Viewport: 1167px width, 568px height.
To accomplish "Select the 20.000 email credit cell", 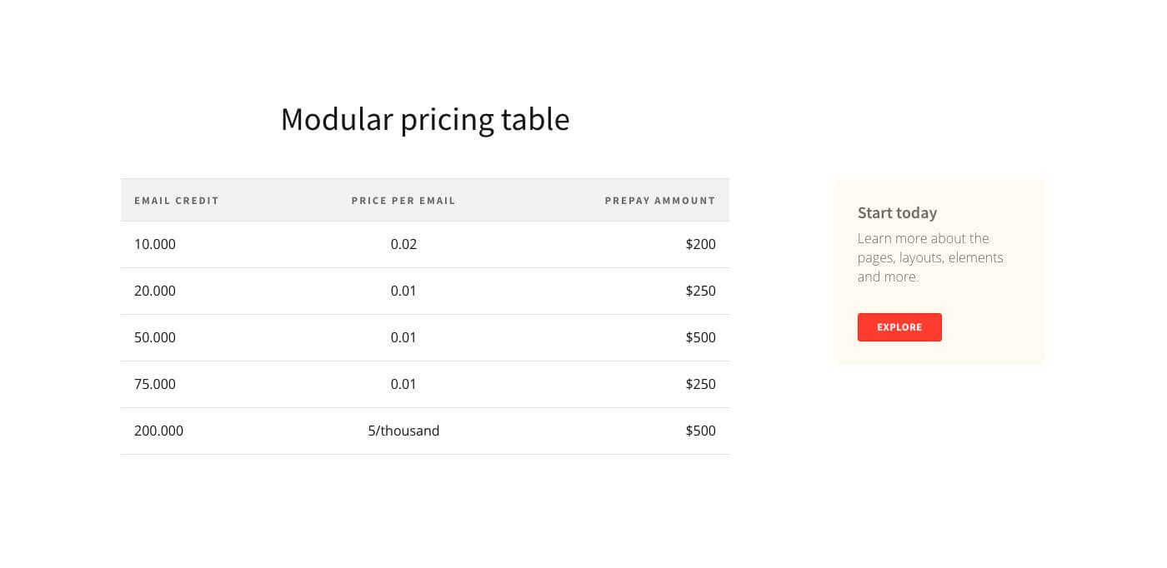I will pyautogui.click(x=155, y=291).
